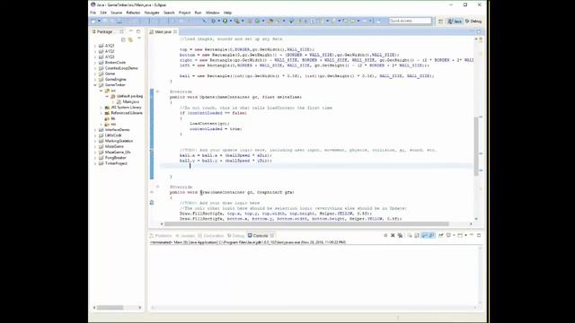Viewport: 575px width, 323px height.
Task: Open the Run dropdown arrow beside green Run icon
Action: click(x=230, y=21)
